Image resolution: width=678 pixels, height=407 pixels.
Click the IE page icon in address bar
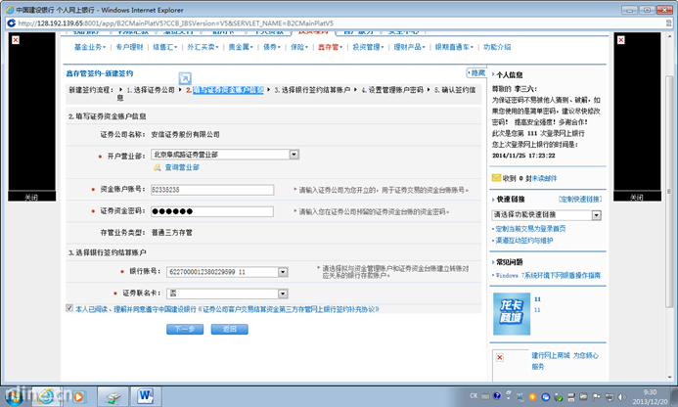tap(11, 23)
